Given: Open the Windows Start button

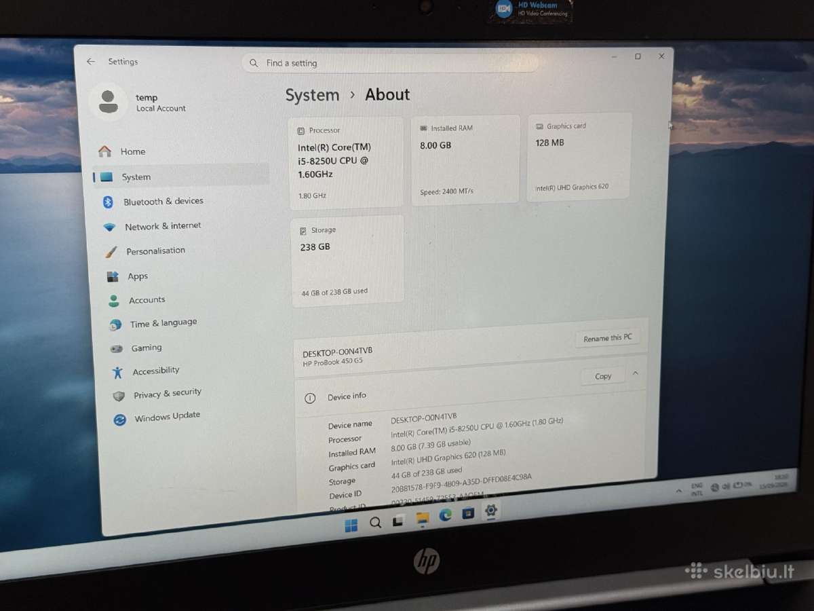Looking at the screenshot, I should 351,525.
